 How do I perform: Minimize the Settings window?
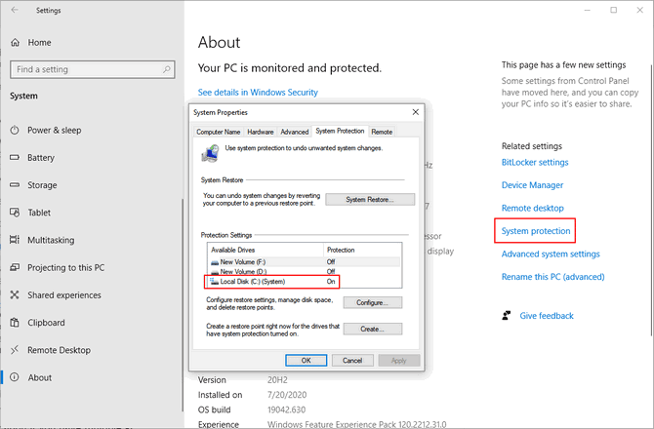click(x=588, y=10)
